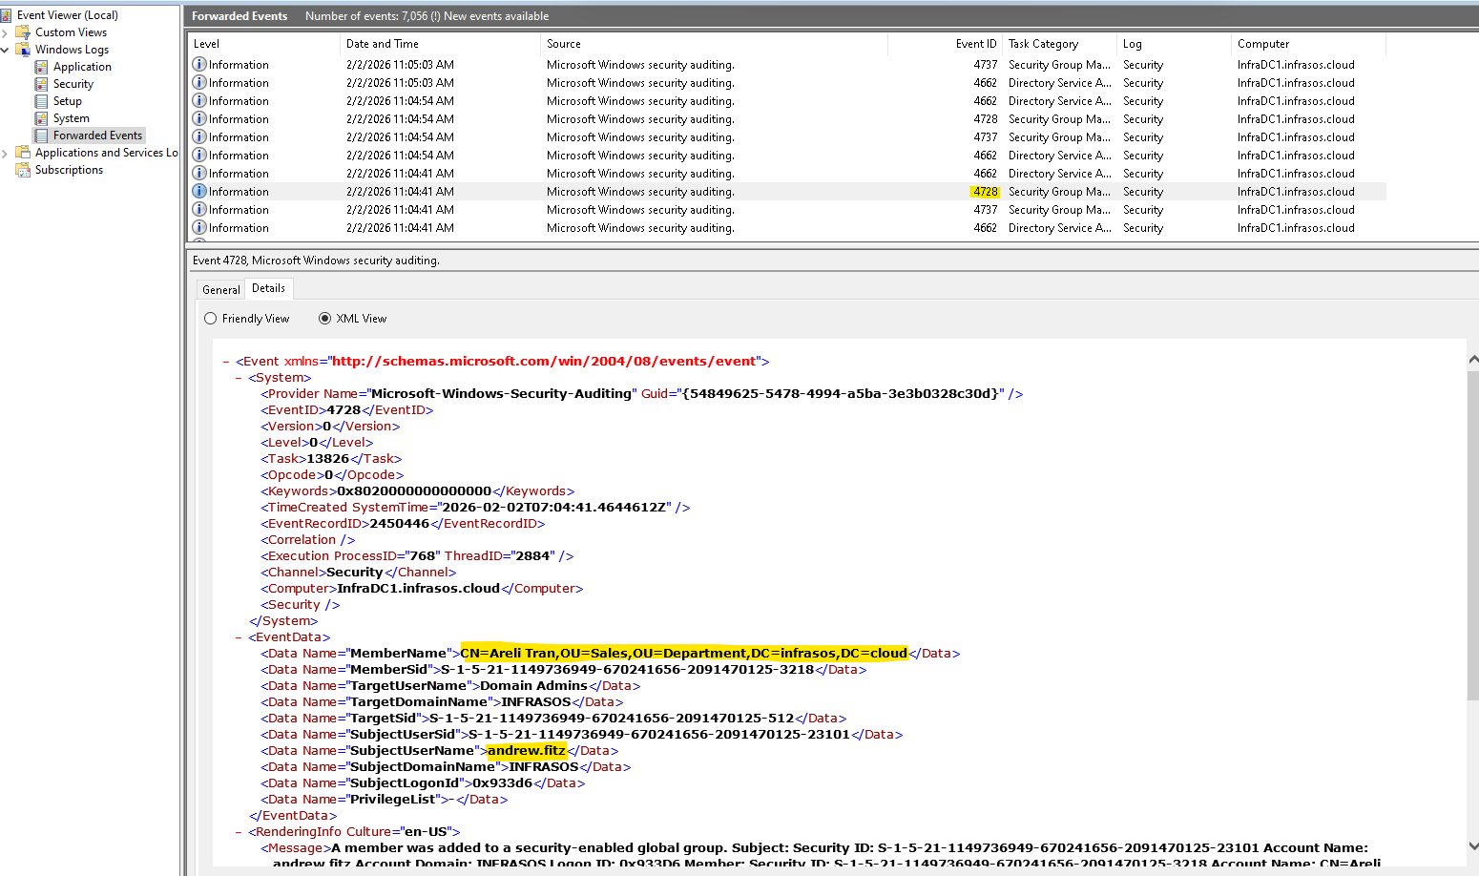Sort by the Computer column header
Screen dimensions: 1479x876
[1308, 44]
